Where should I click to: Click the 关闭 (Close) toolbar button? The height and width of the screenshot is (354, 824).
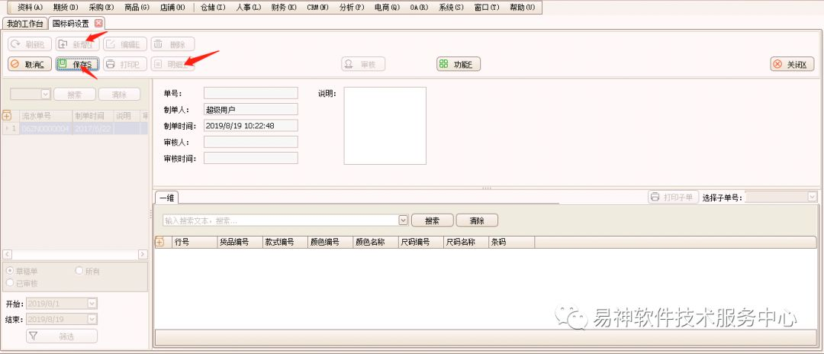point(791,65)
